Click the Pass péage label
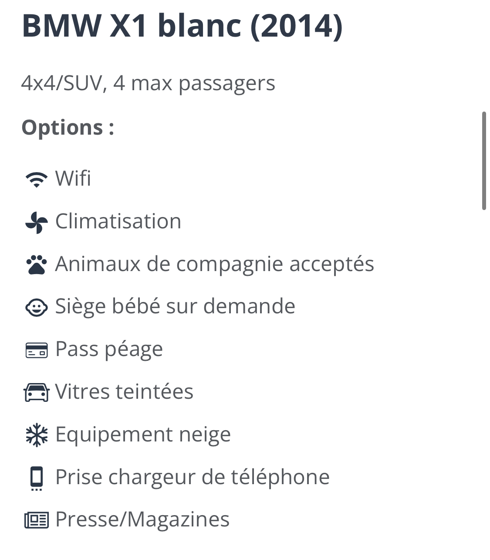490x560 pixels. (x=109, y=350)
